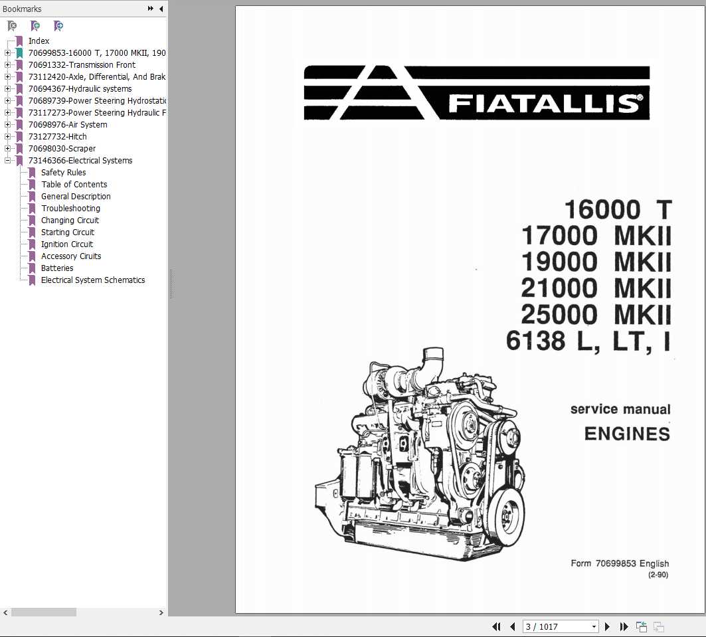
Task: Open the Starting Circuit bookmark
Action: pyautogui.click(x=68, y=232)
